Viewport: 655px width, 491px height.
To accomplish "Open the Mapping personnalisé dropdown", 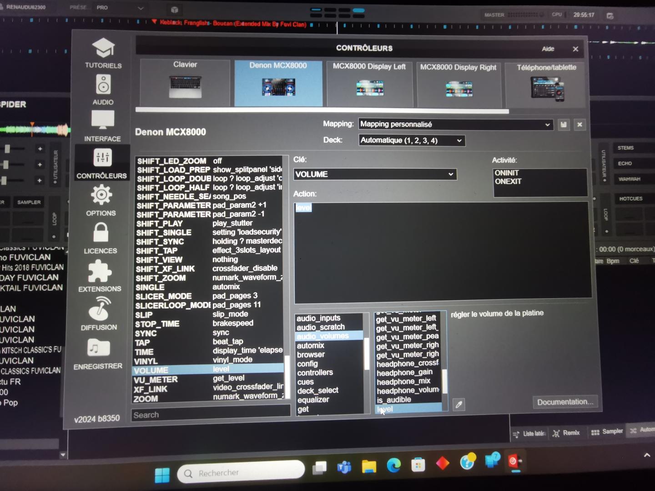I will coord(456,124).
